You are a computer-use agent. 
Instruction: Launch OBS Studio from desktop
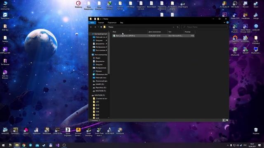click(235, 5)
